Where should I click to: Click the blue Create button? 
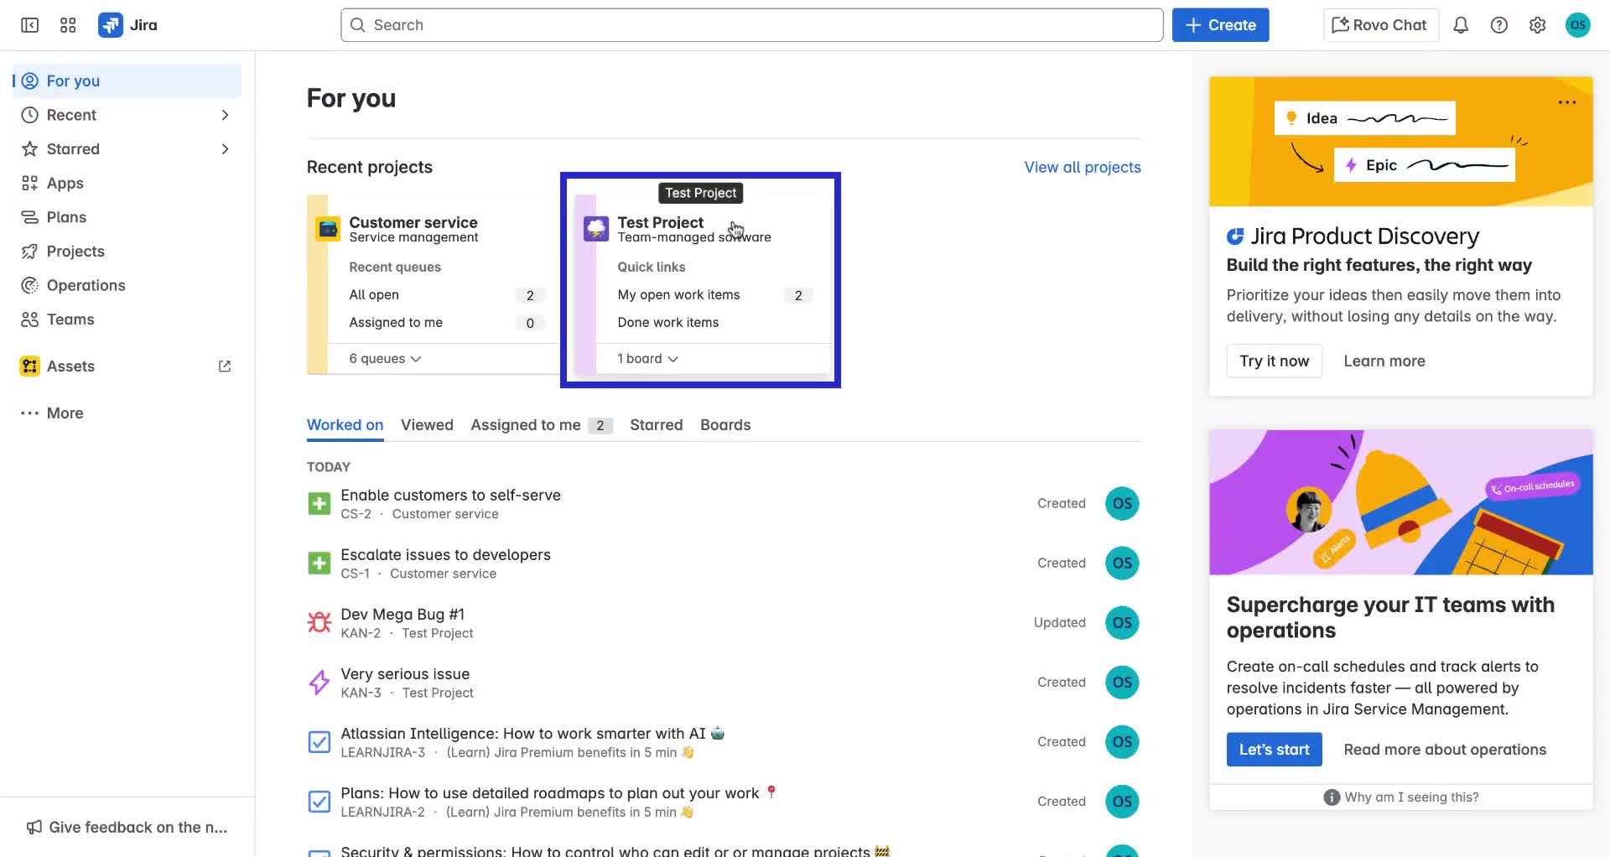coord(1220,25)
